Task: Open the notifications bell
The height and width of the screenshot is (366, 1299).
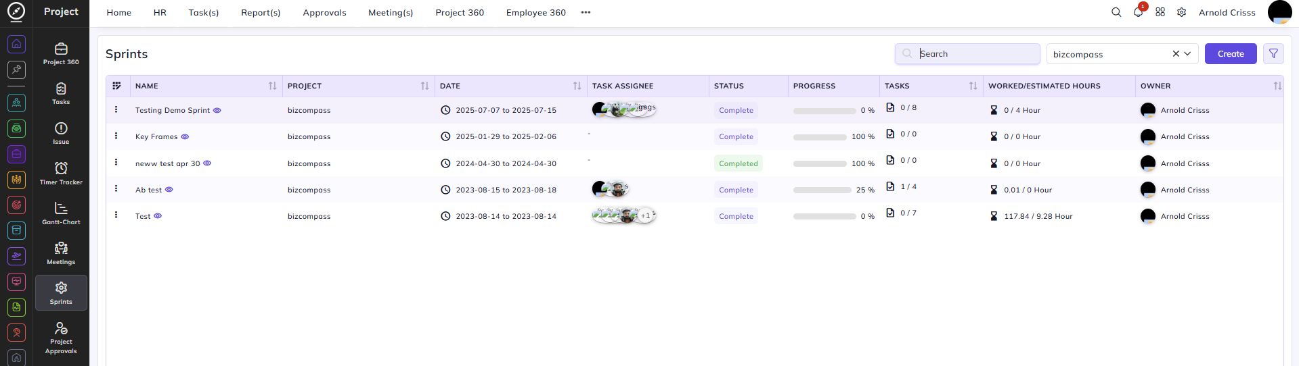Action: point(1138,12)
